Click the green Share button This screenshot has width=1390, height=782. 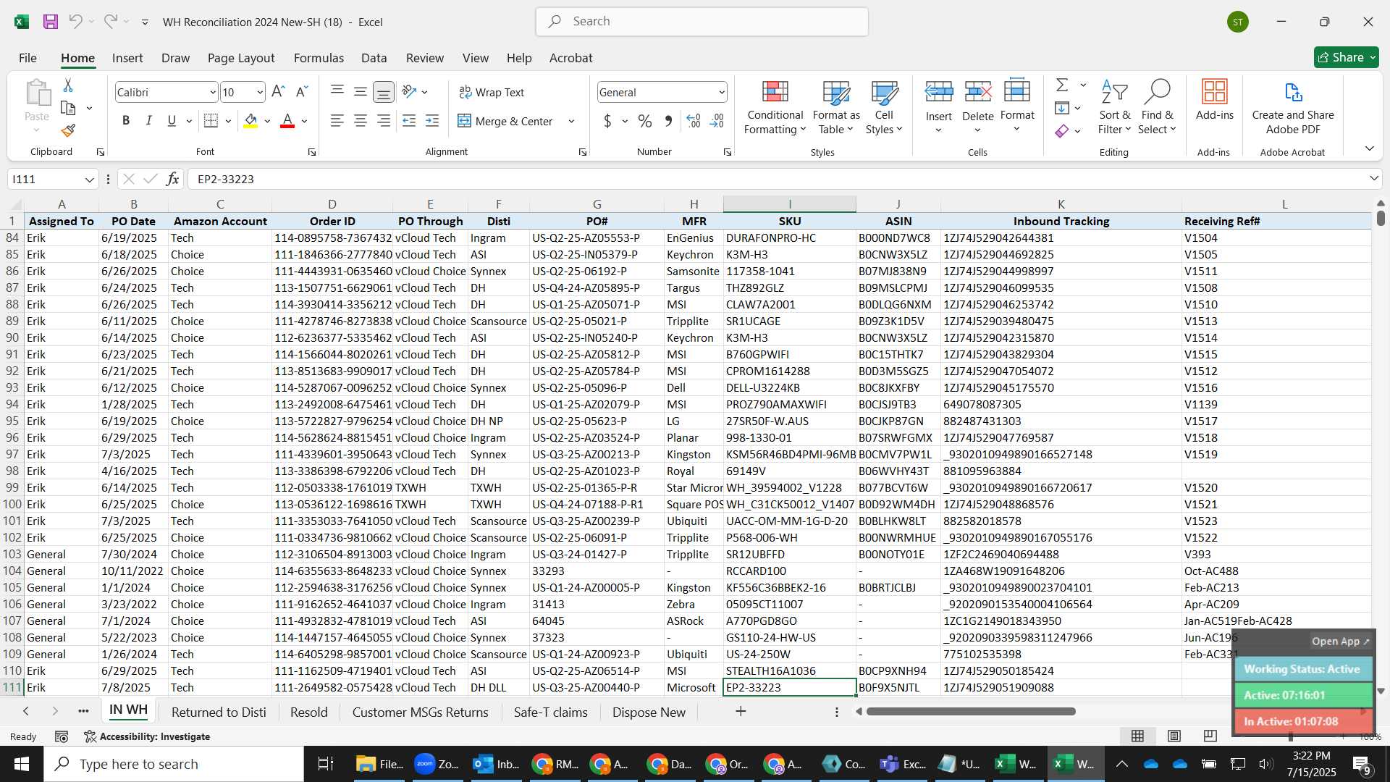coord(1346,57)
